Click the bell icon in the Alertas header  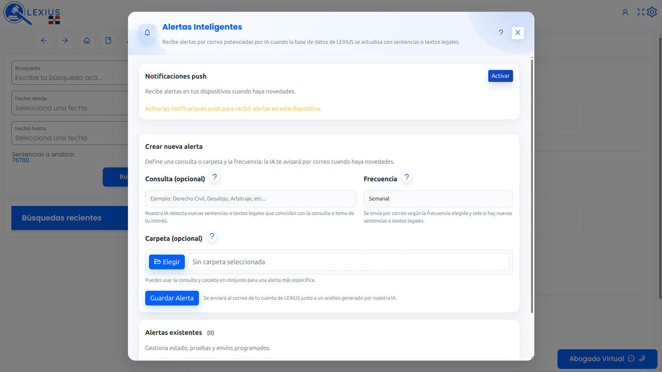click(x=147, y=32)
